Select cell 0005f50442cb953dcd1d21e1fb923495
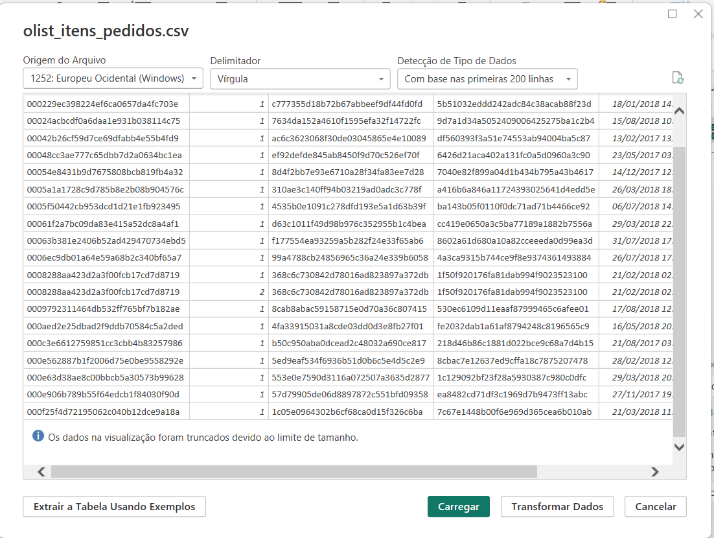Screen dimensions: 714x538 (106, 206)
